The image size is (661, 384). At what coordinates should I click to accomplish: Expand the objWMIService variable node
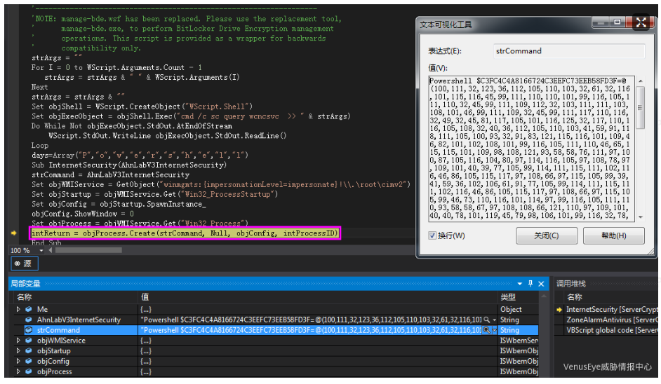pyautogui.click(x=18, y=341)
